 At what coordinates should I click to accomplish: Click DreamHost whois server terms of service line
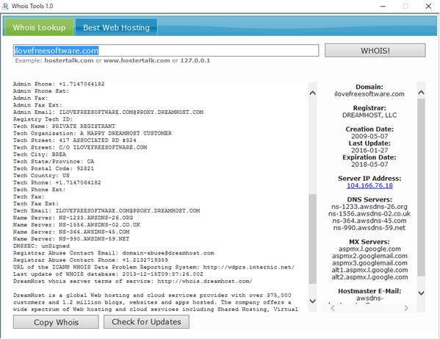tap(133, 281)
